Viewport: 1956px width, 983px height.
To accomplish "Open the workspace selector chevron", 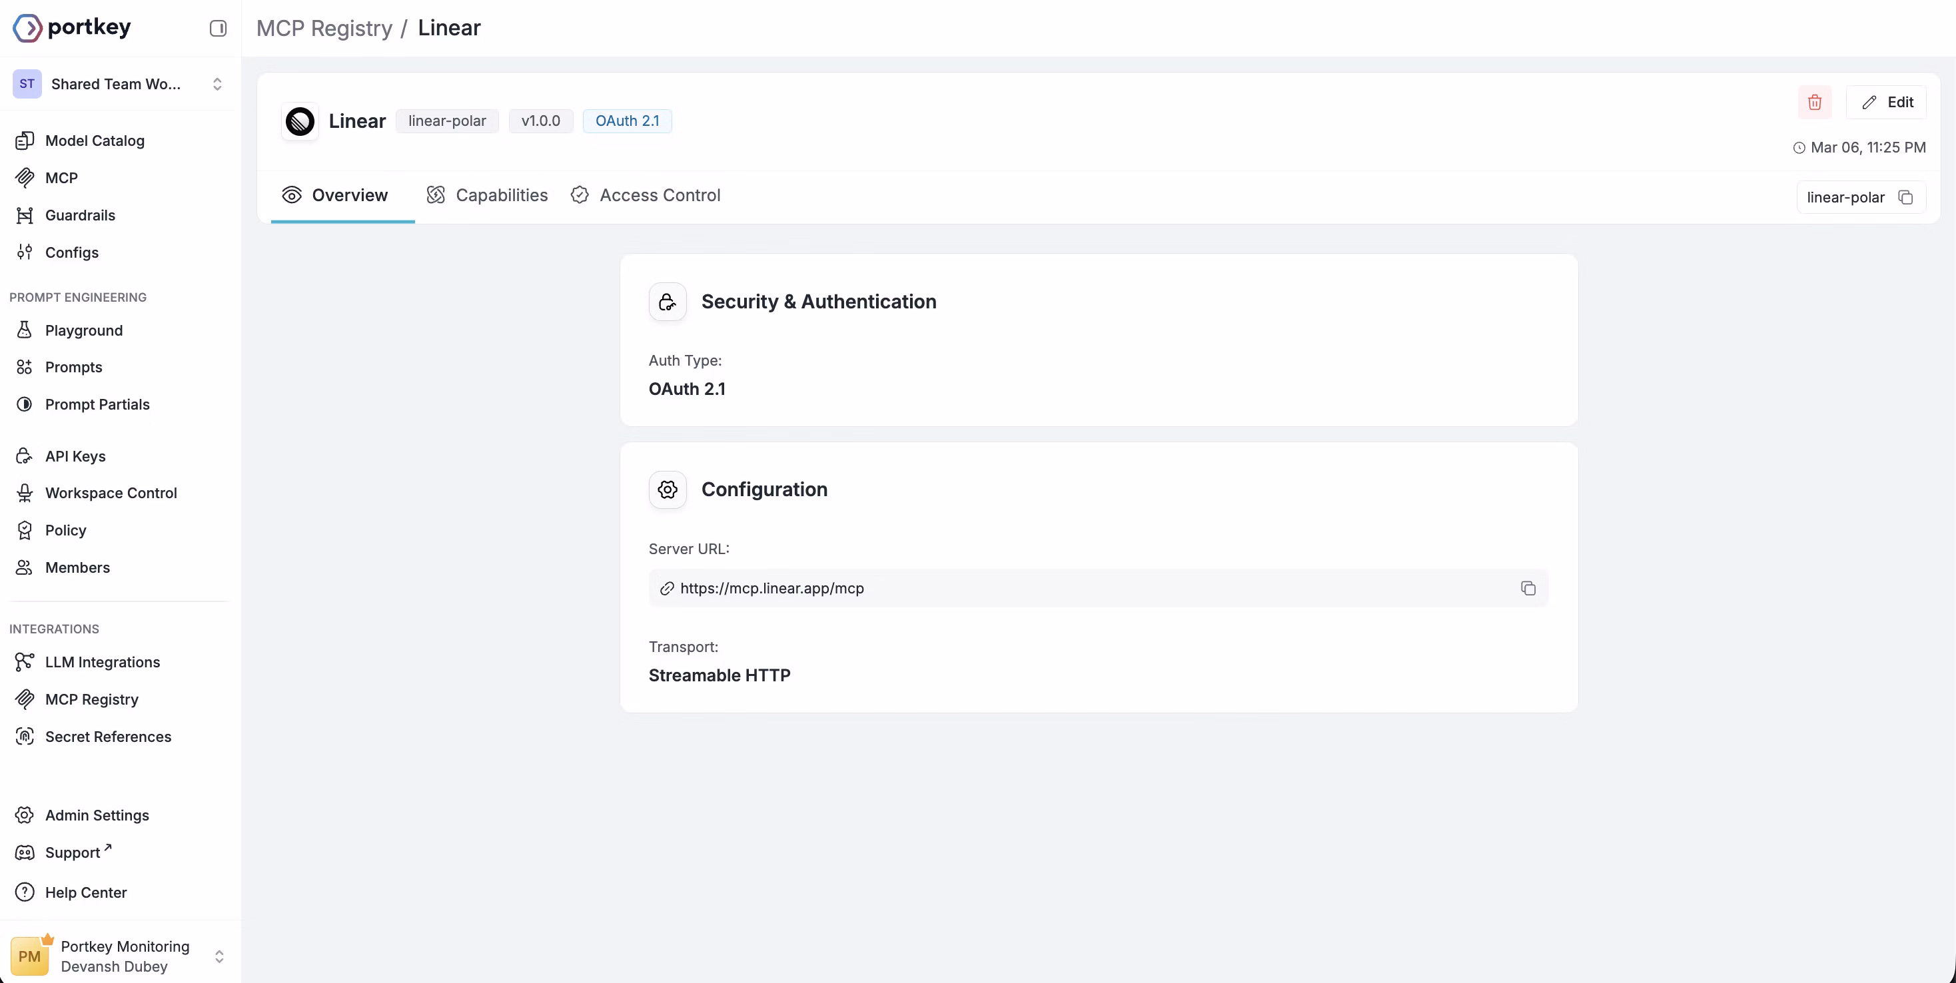I will click(218, 83).
